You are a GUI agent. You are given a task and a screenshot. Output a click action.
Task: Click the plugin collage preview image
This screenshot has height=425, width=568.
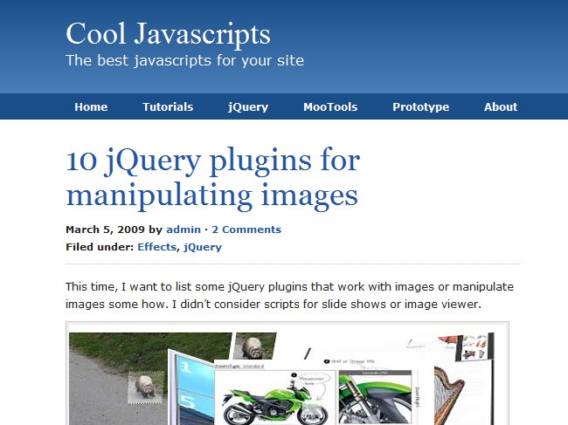287,374
